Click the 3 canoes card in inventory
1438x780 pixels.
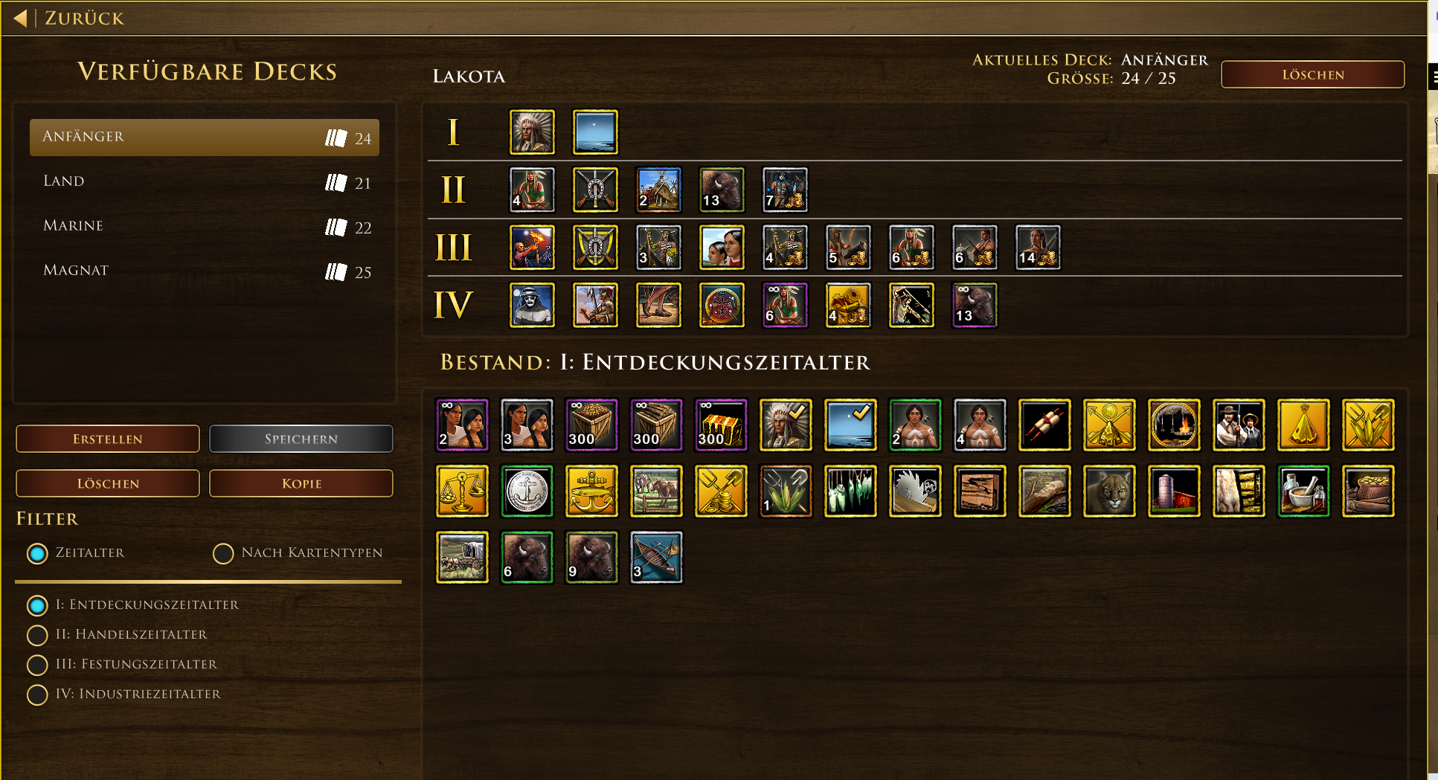(x=656, y=557)
